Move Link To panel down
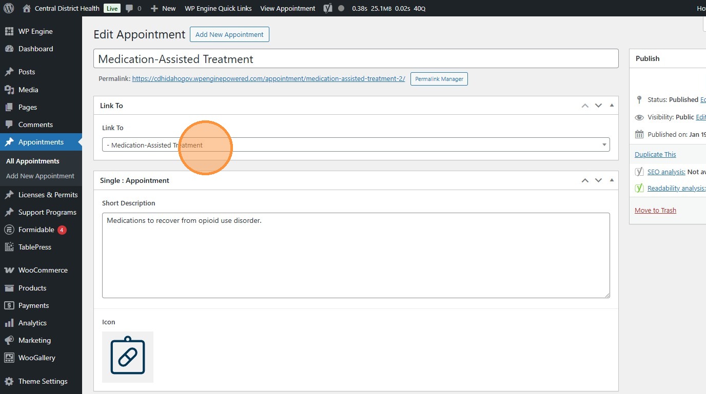 coord(598,106)
